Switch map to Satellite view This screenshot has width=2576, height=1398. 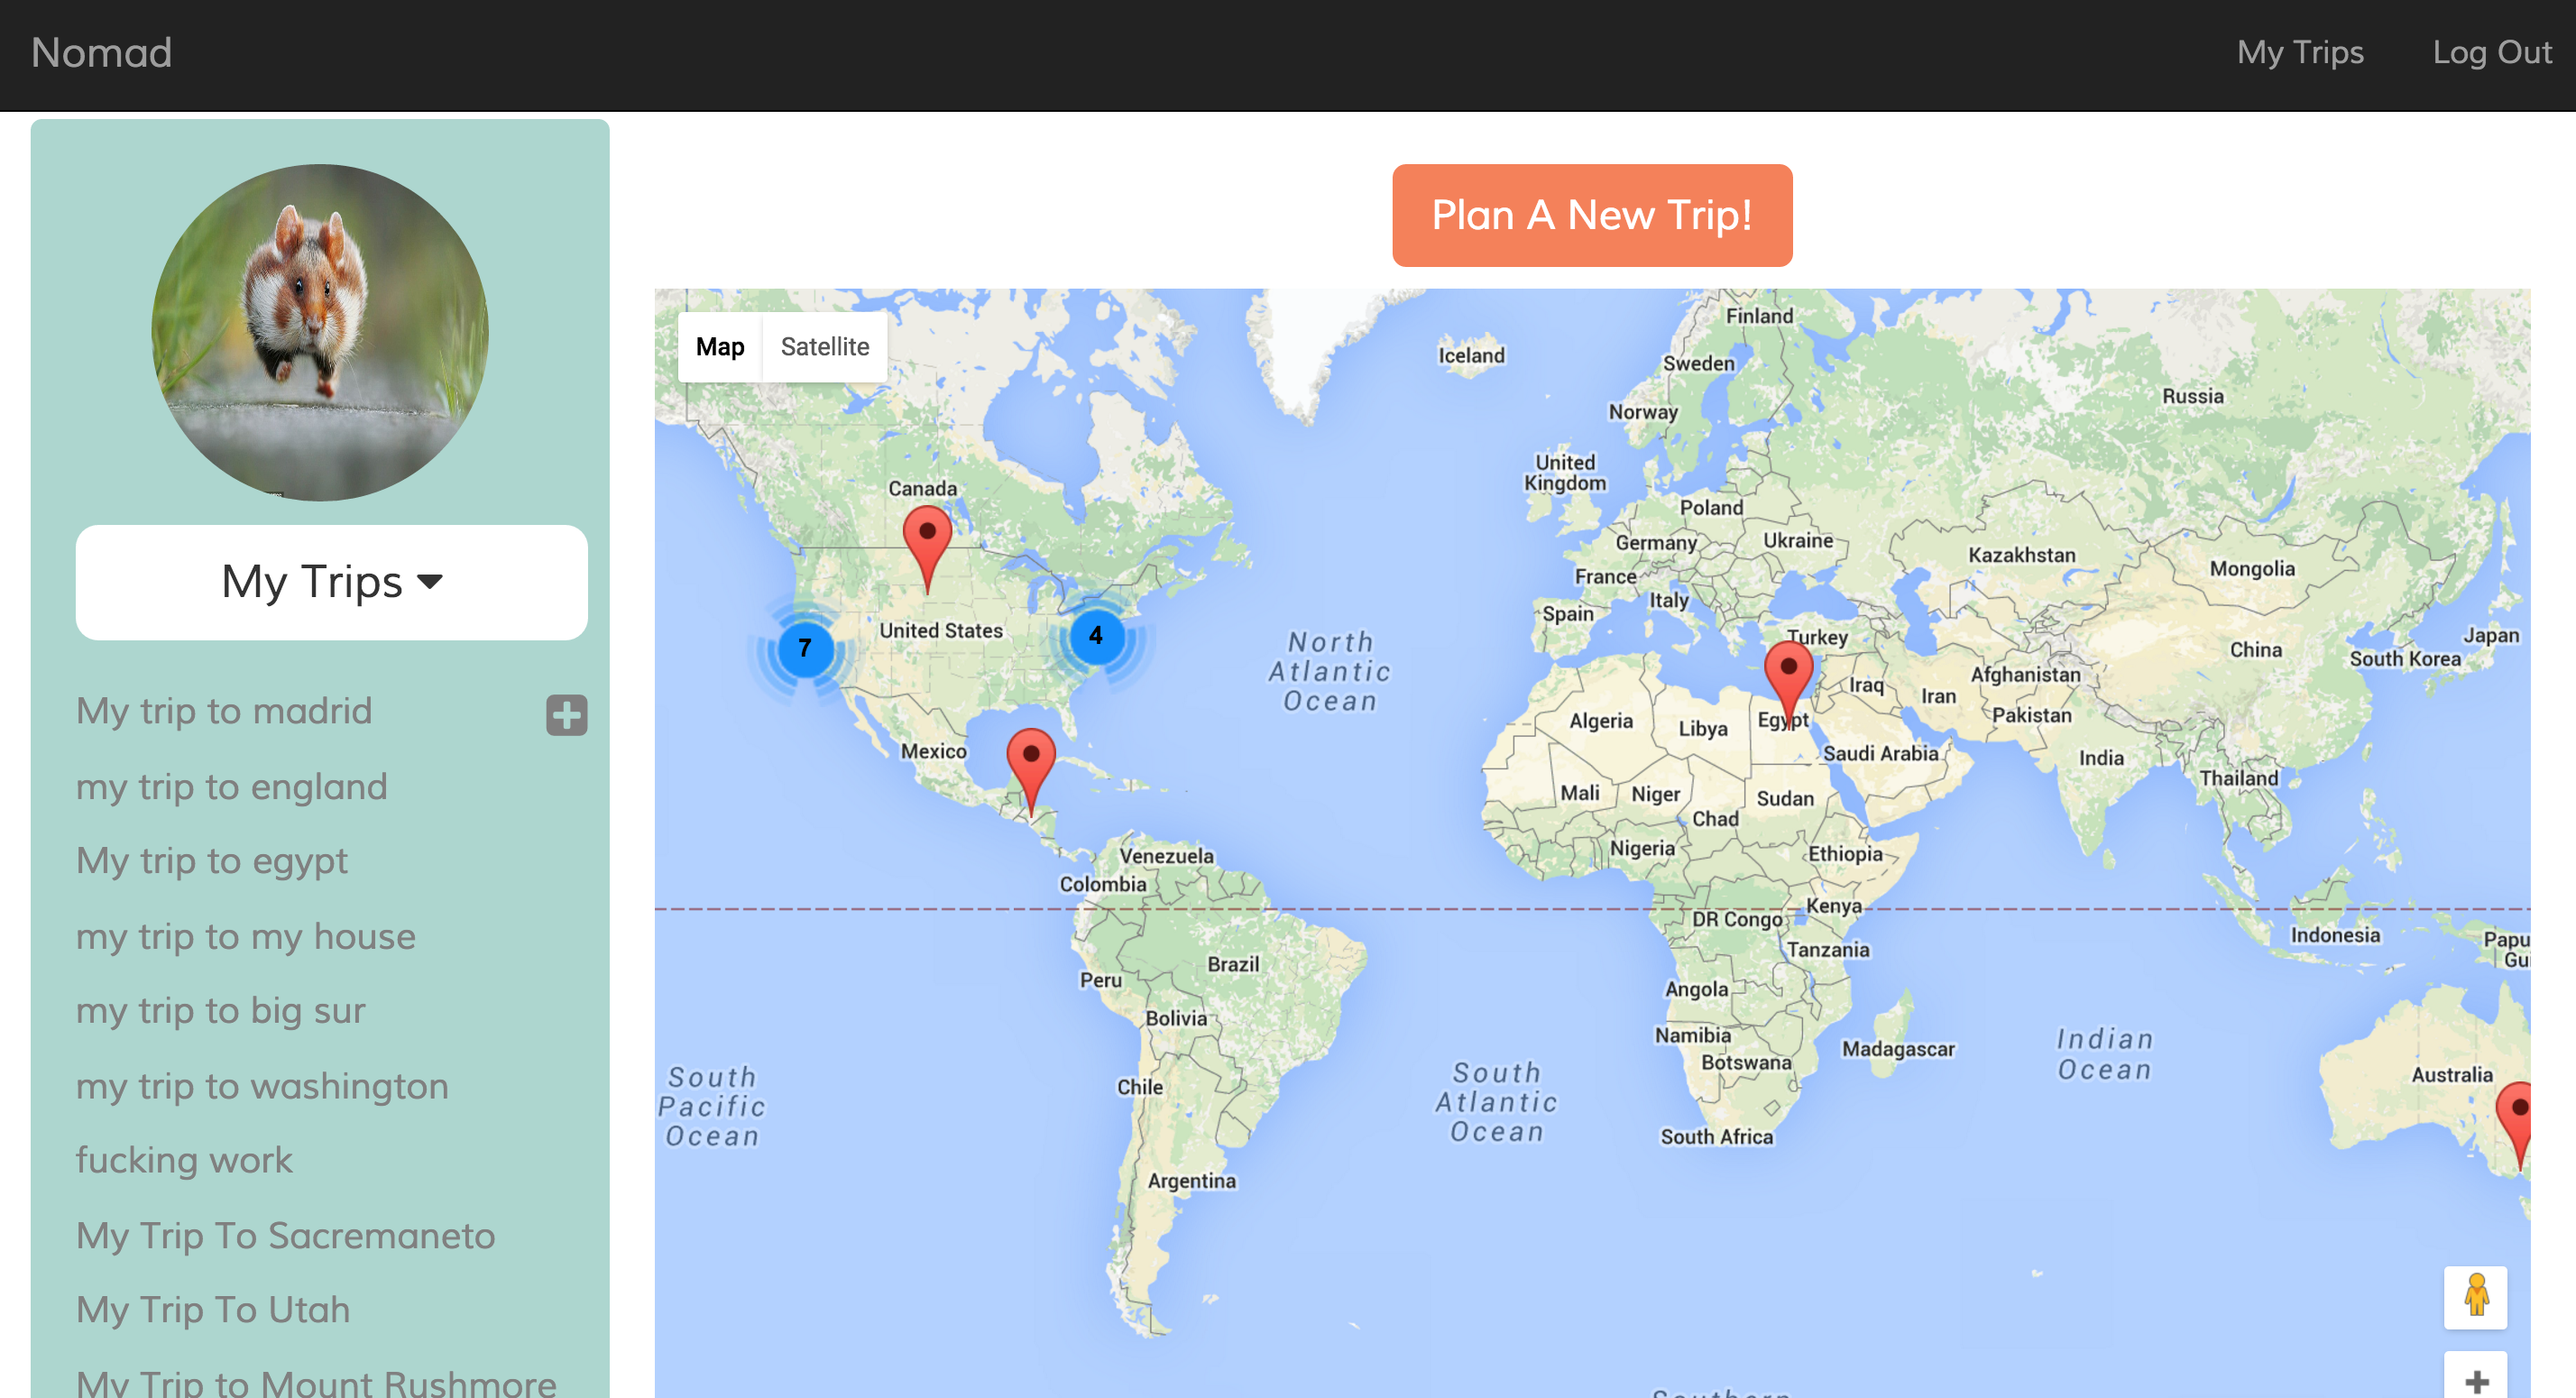click(824, 347)
